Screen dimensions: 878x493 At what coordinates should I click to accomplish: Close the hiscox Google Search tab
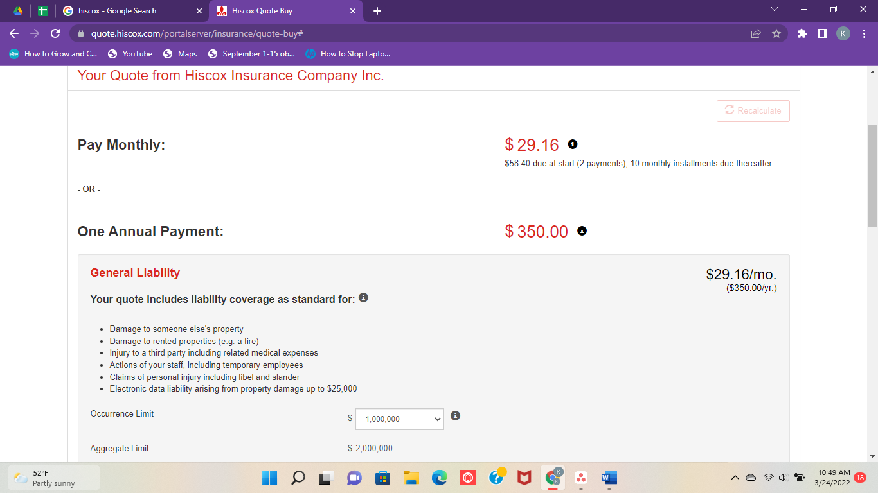[199, 11]
